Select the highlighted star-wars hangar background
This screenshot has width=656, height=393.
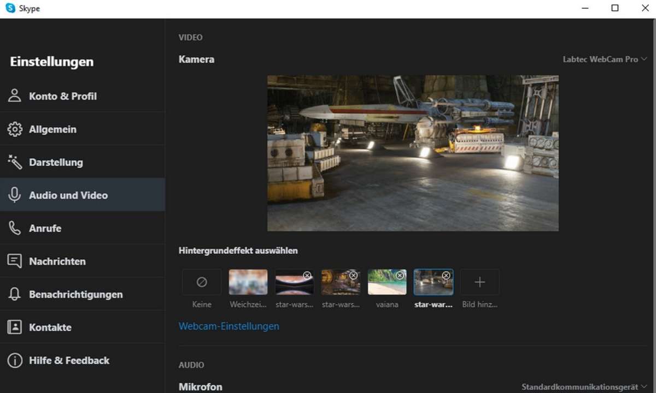click(434, 282)
